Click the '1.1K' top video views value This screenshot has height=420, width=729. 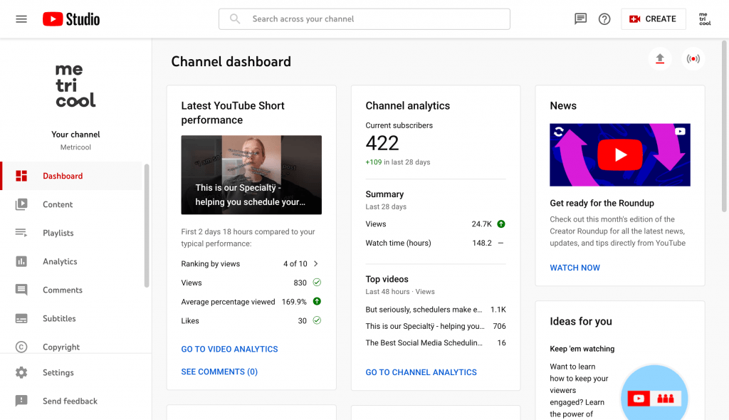tap(498, 309)
